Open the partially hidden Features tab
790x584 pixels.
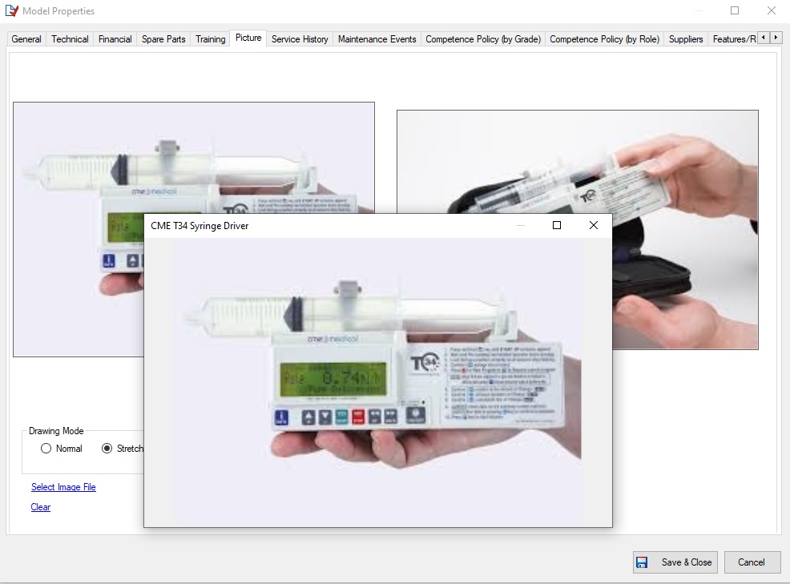point(733,39)
